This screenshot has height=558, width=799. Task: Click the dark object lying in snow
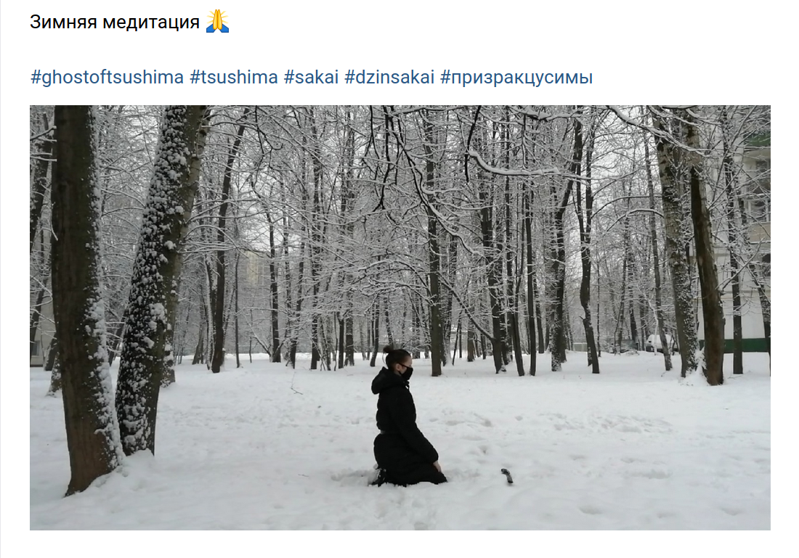pos(507,476)
